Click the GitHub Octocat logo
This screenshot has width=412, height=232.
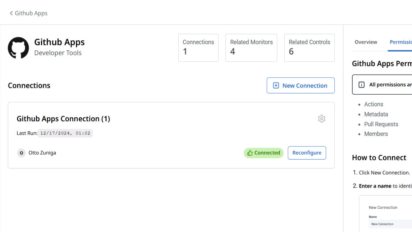pyautogui.click(x=18, y=48)
